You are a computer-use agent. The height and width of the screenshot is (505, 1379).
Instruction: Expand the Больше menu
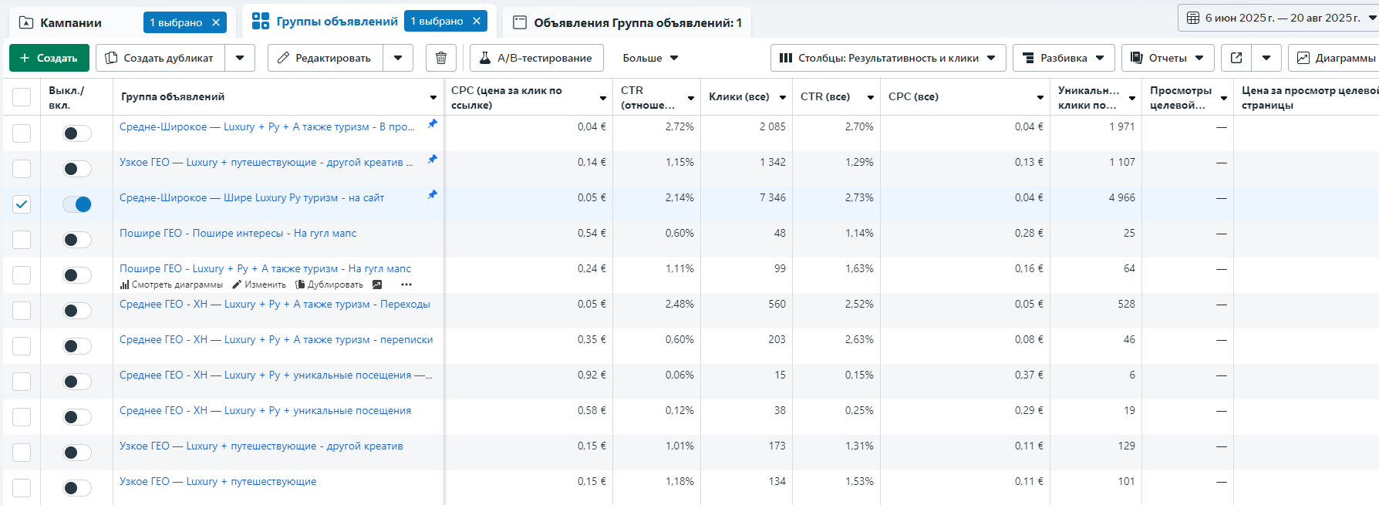tap(650, 58)
